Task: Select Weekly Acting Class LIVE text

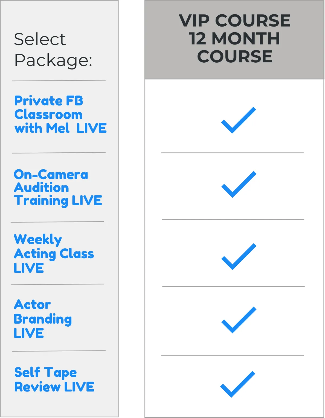Action: (x=54, y=253)
